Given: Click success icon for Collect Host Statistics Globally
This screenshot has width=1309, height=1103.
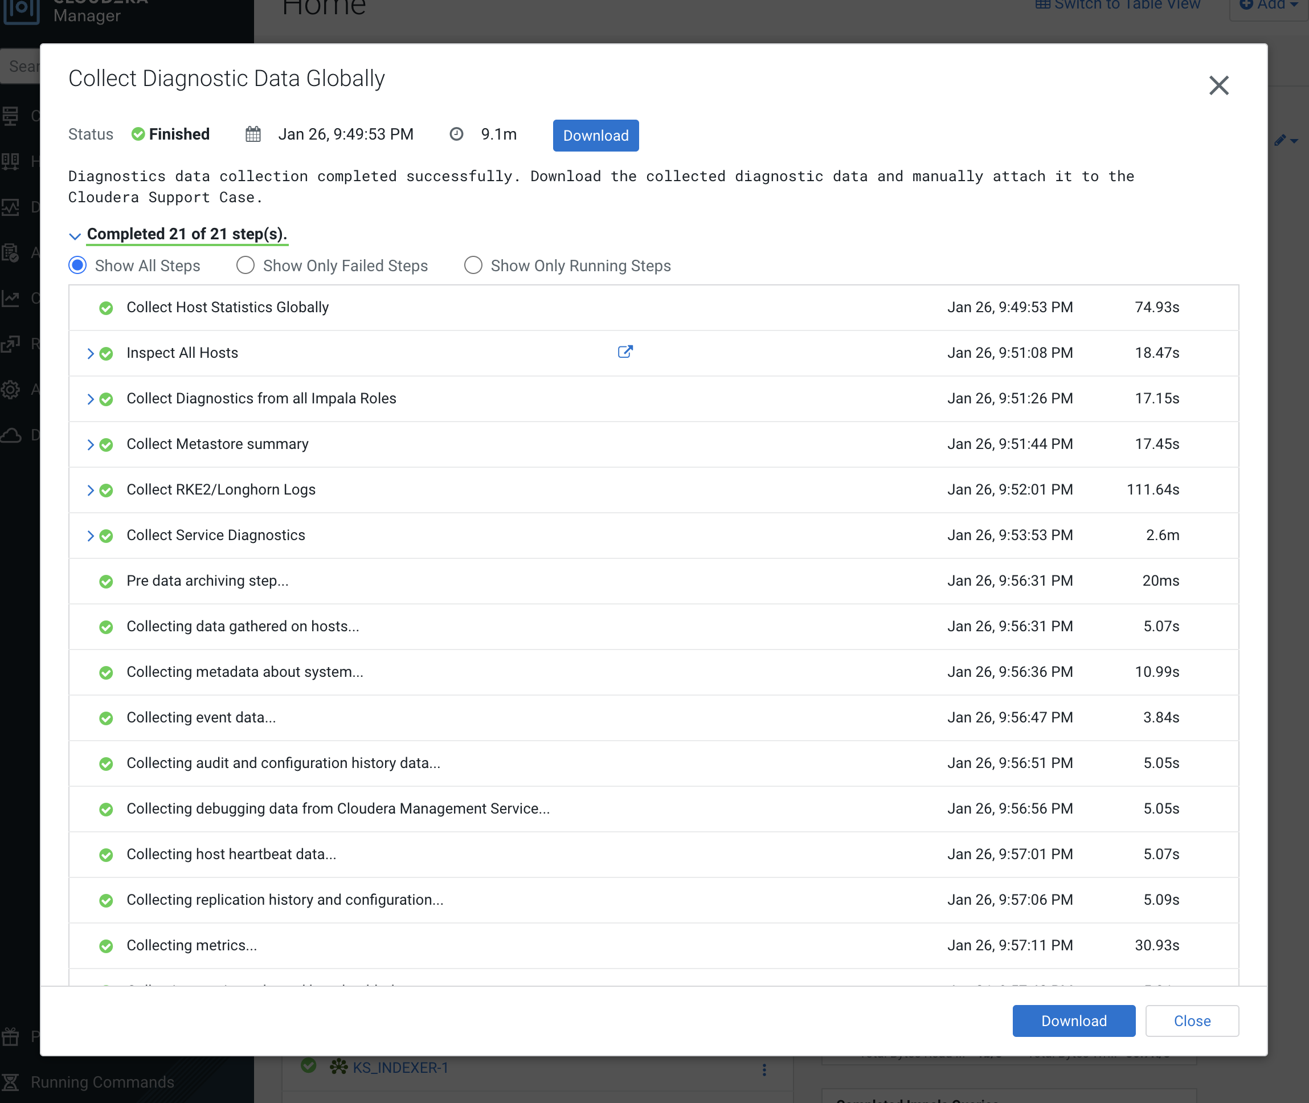Looking at the screenshot, I should tap(107, 308).
